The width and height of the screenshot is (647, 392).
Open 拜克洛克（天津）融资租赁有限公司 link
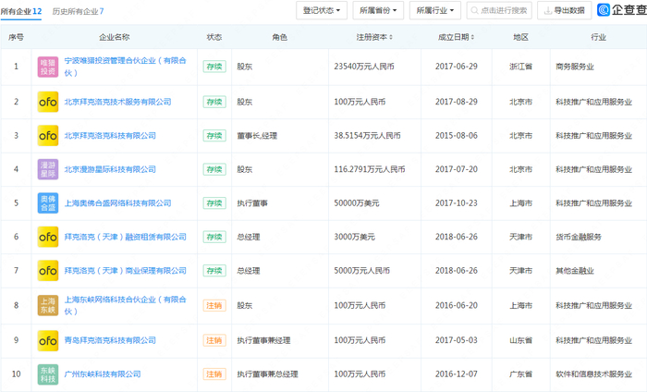pos(122,238)
